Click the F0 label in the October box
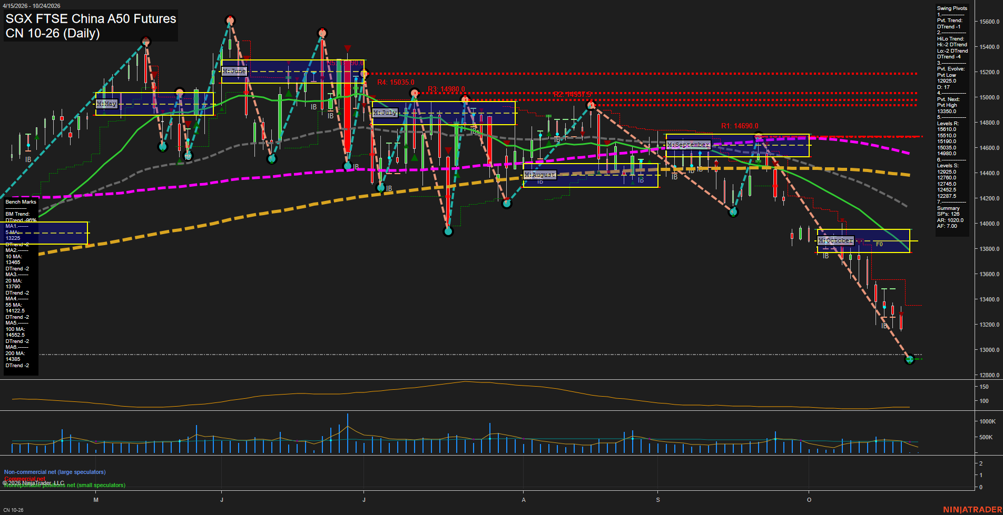 [879, 245]
